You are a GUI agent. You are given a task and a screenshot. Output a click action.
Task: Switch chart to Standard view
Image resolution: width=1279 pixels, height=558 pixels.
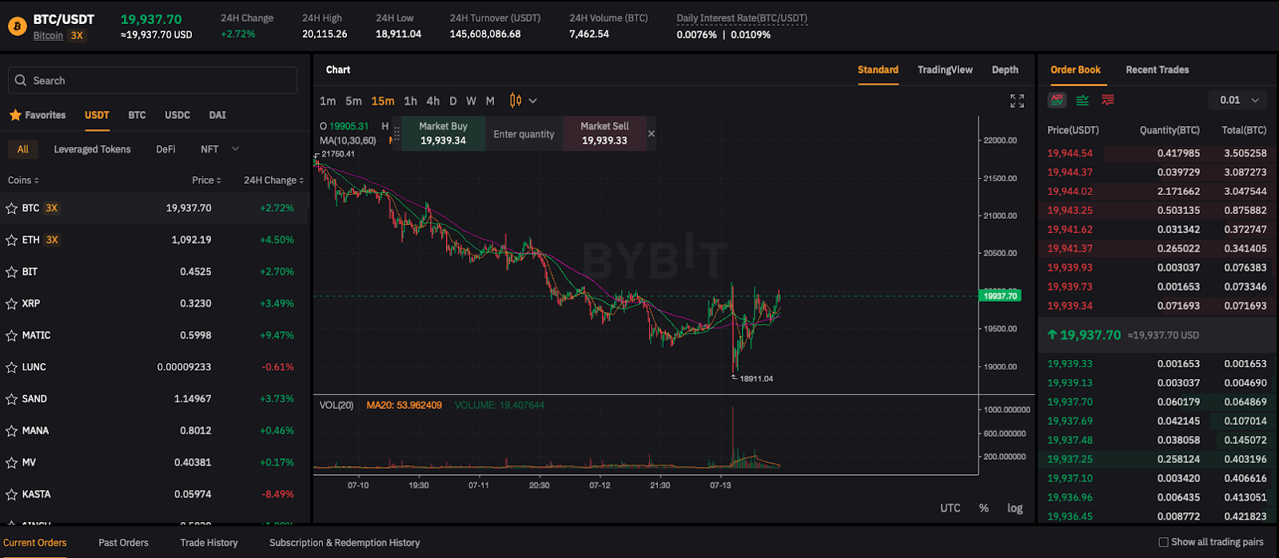pos(878,70)
